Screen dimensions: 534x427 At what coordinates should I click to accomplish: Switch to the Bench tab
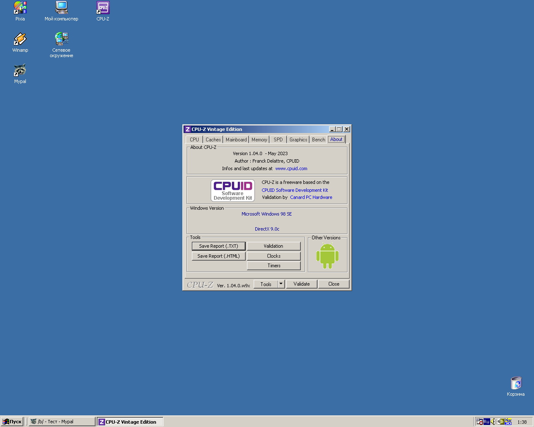tap(319, 140)
